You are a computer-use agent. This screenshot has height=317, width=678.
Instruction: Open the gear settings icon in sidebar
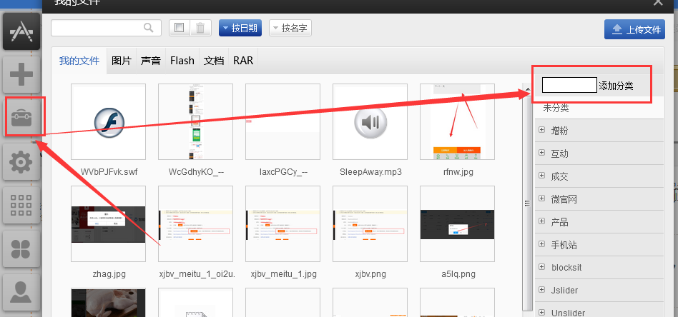21,163
